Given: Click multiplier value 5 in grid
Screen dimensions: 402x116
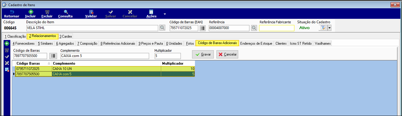Looking at the screenshot, I should pyautogui.click(x=178, y=74).
